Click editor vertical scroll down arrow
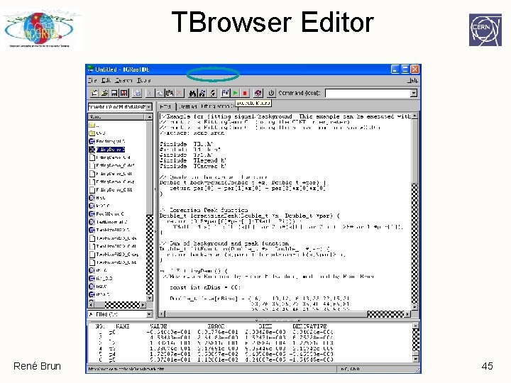Image resolution: width=511 pixels, height=383 pixels. tap(415, 306)
